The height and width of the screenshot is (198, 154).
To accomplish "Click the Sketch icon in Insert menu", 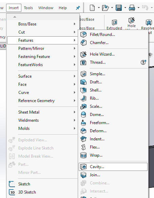I will 12,184.
